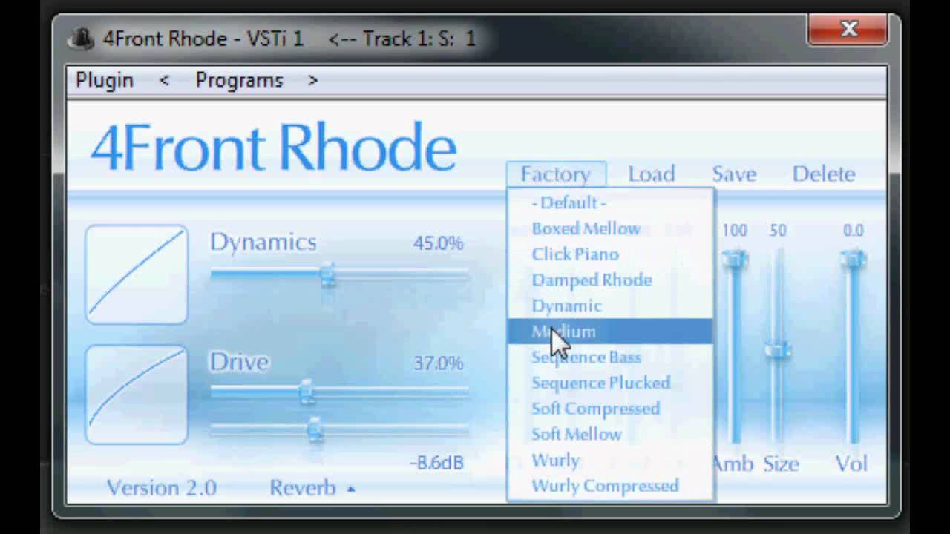Choose the Boxed Mellow preset

click(x=610, y=228)
